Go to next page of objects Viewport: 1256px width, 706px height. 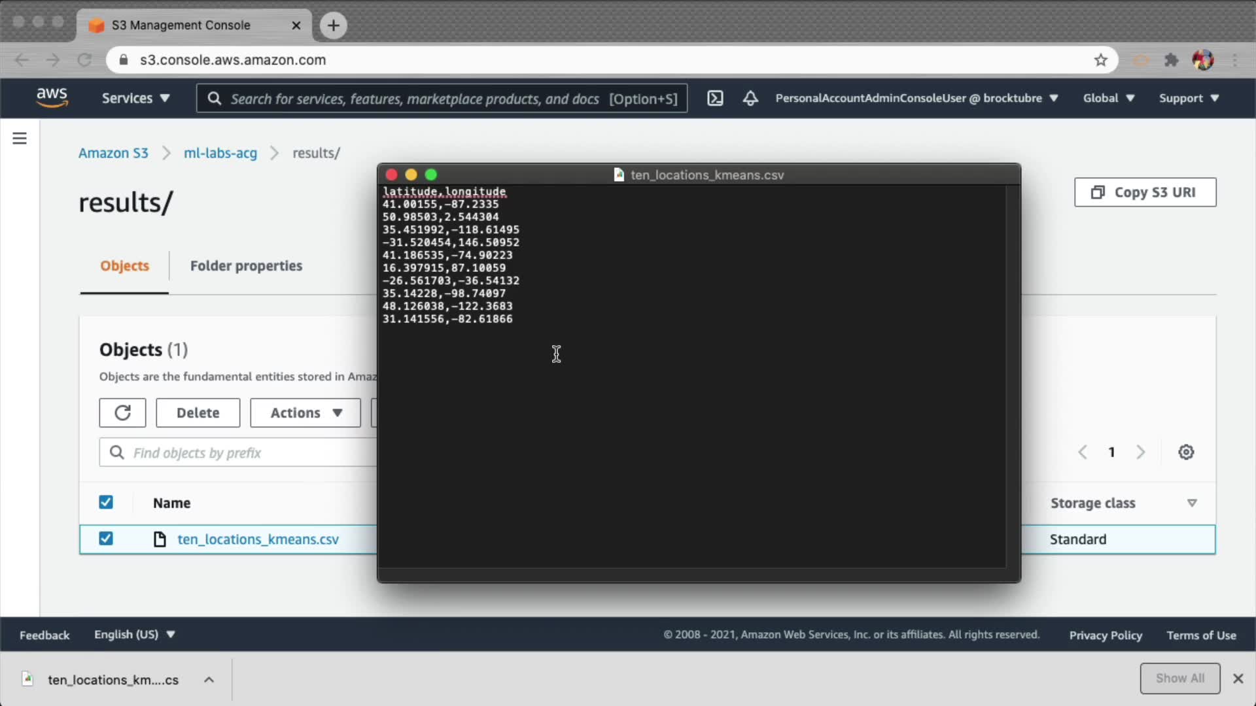(x=1141, y=452)
